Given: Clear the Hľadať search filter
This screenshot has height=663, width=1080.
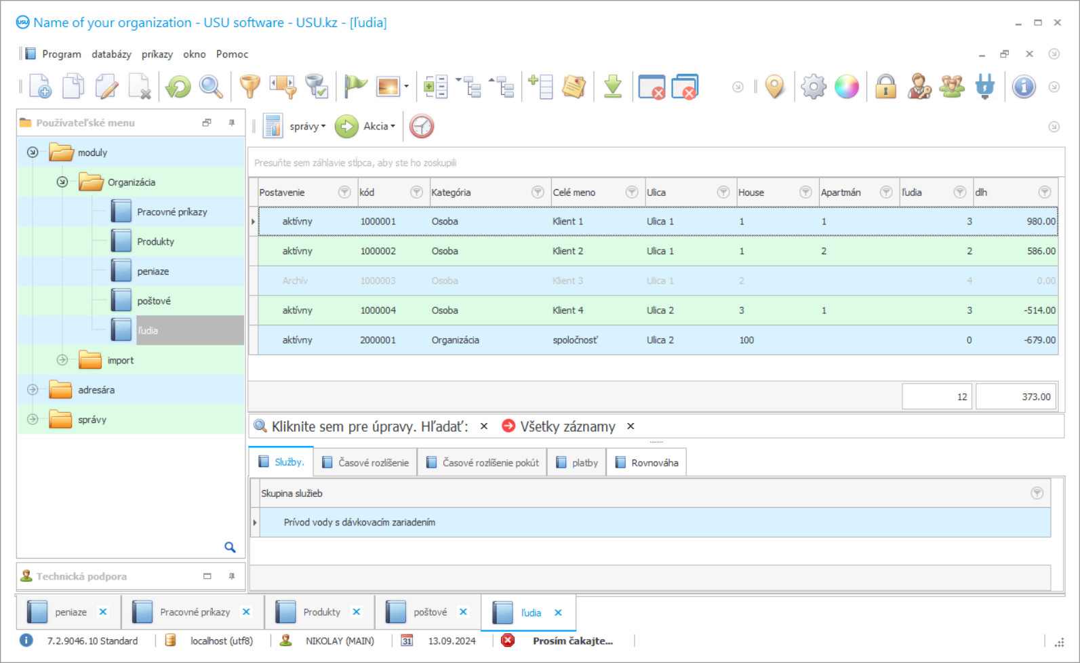Looking at the screenshot, I should (484, 426).
